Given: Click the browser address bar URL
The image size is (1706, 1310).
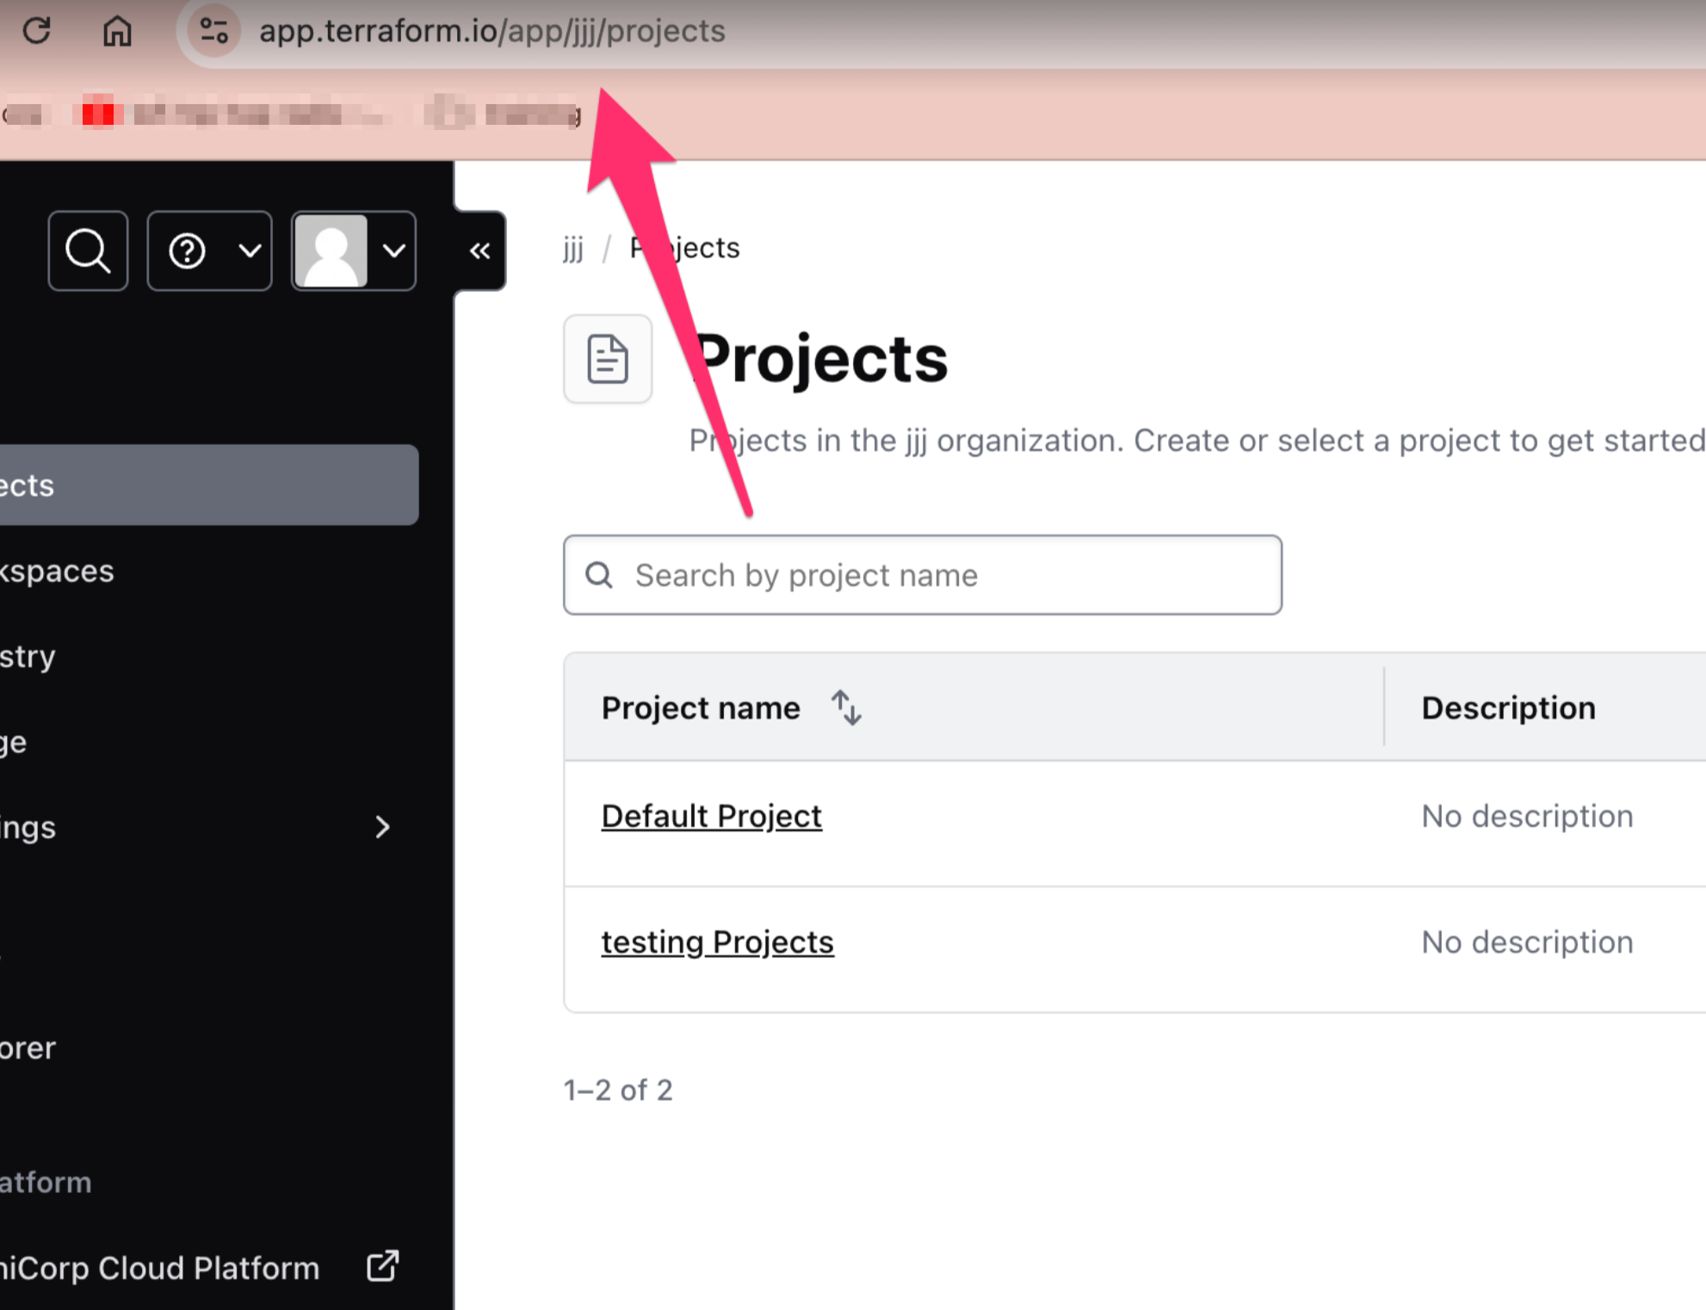Looking at the screenshot, I should [x=492, y=31].
